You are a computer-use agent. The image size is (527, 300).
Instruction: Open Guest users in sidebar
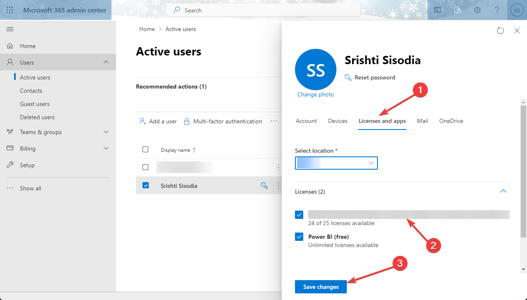click(x=35, y=104)
